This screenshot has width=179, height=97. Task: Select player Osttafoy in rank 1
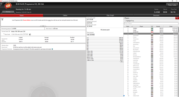click(151, 28)
